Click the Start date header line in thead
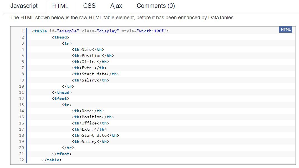Image resolution: width=299 pixels, height=168 pixels. (95, 74)
